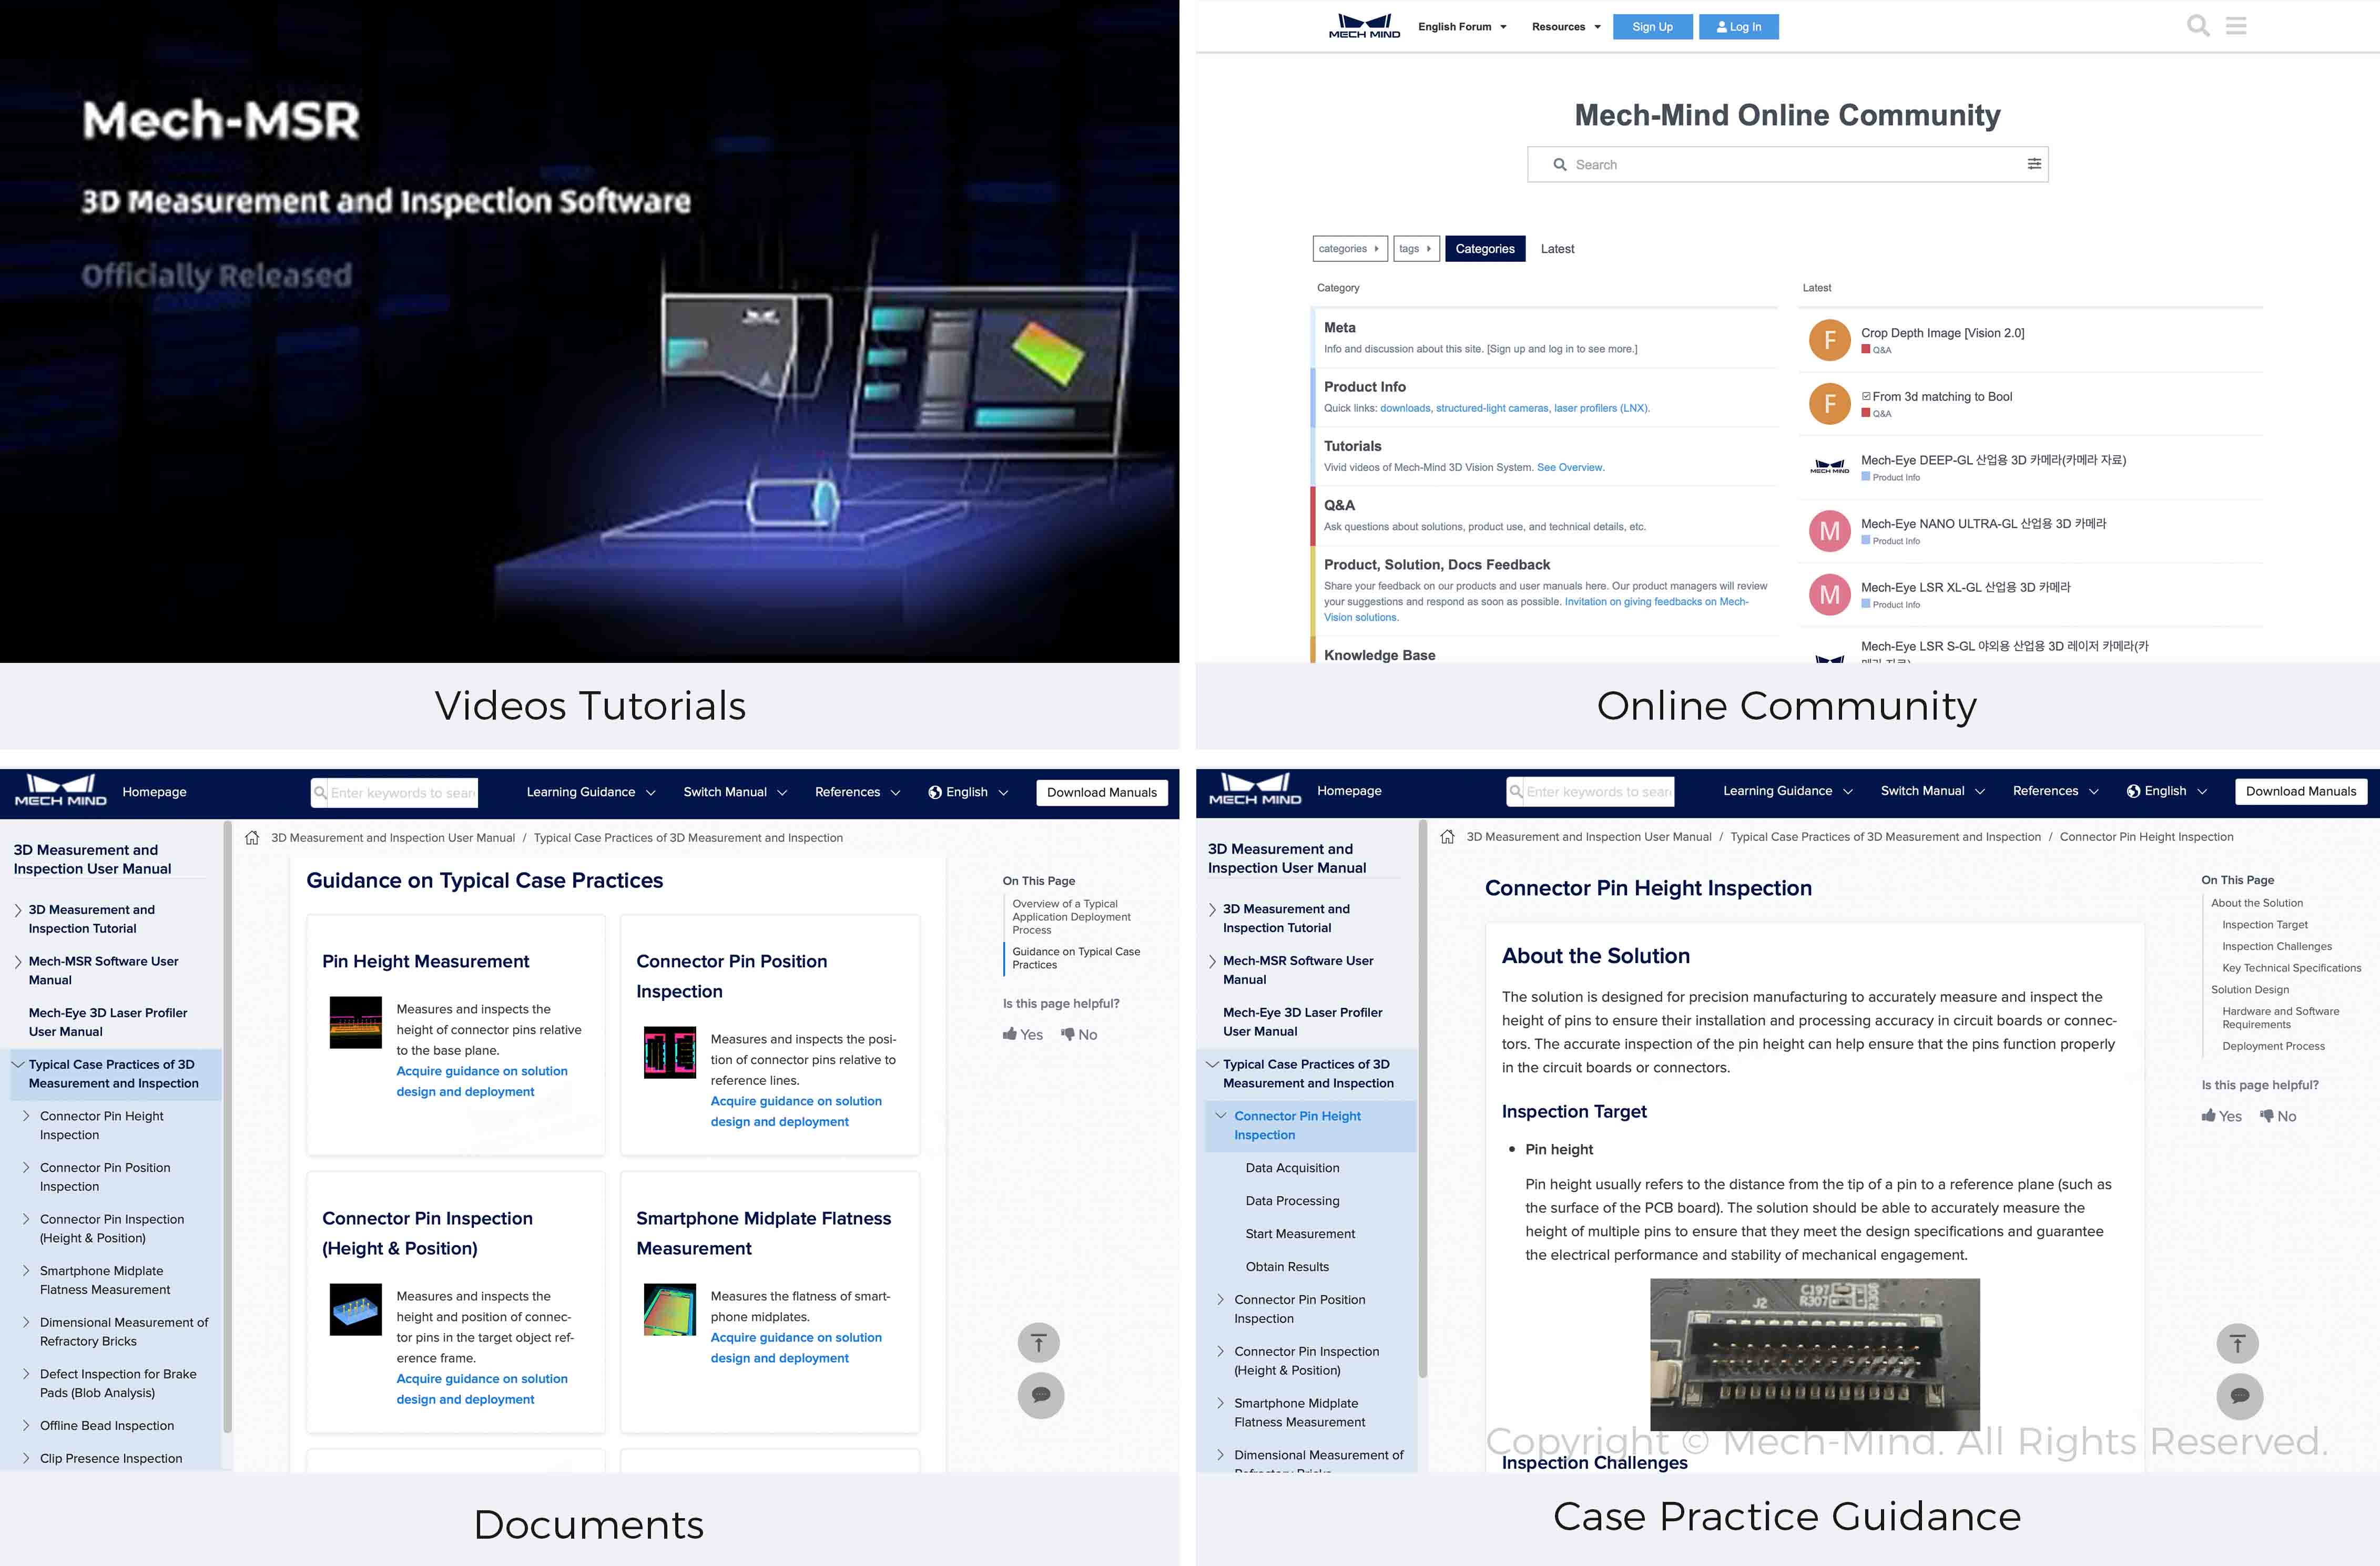
Task: Expand Offline Bead Inspection in Documents sidebar
Action: point(26,1426)
